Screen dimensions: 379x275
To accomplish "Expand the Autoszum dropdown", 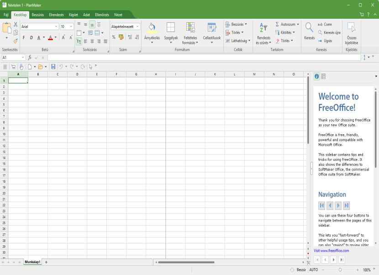I will tap(298, 24).
